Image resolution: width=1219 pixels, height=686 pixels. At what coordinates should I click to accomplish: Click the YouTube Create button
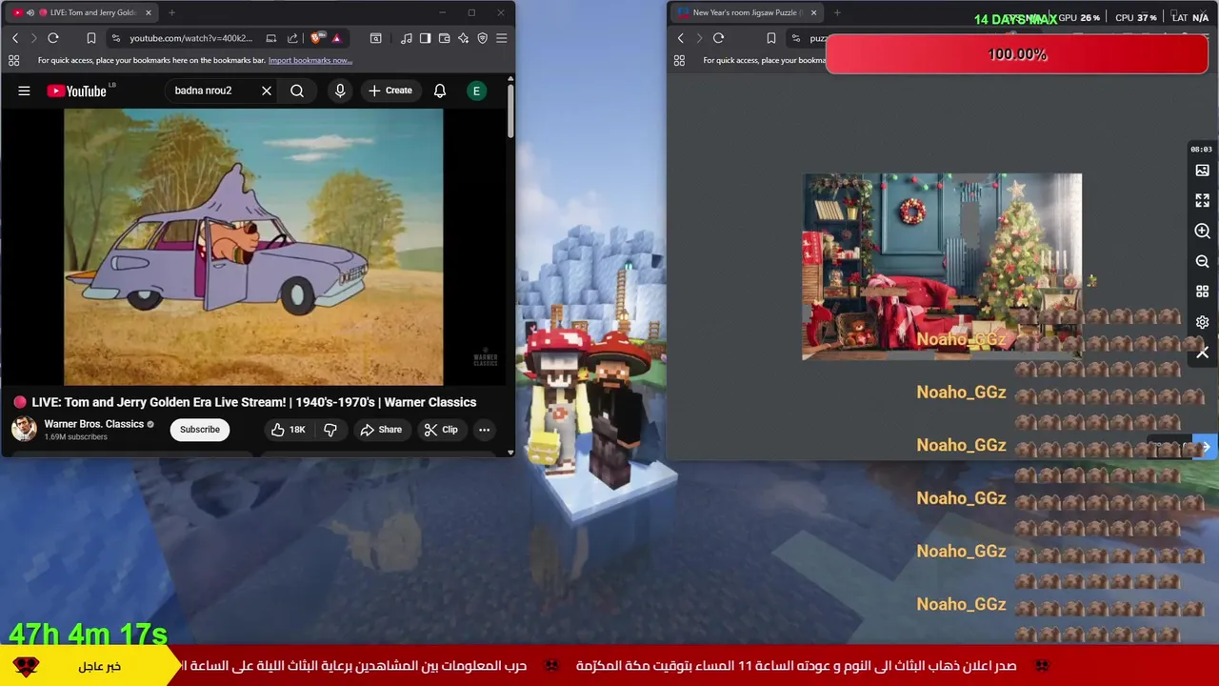click(390, 91)
